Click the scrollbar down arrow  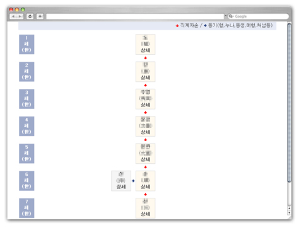(x=289, y=212)
